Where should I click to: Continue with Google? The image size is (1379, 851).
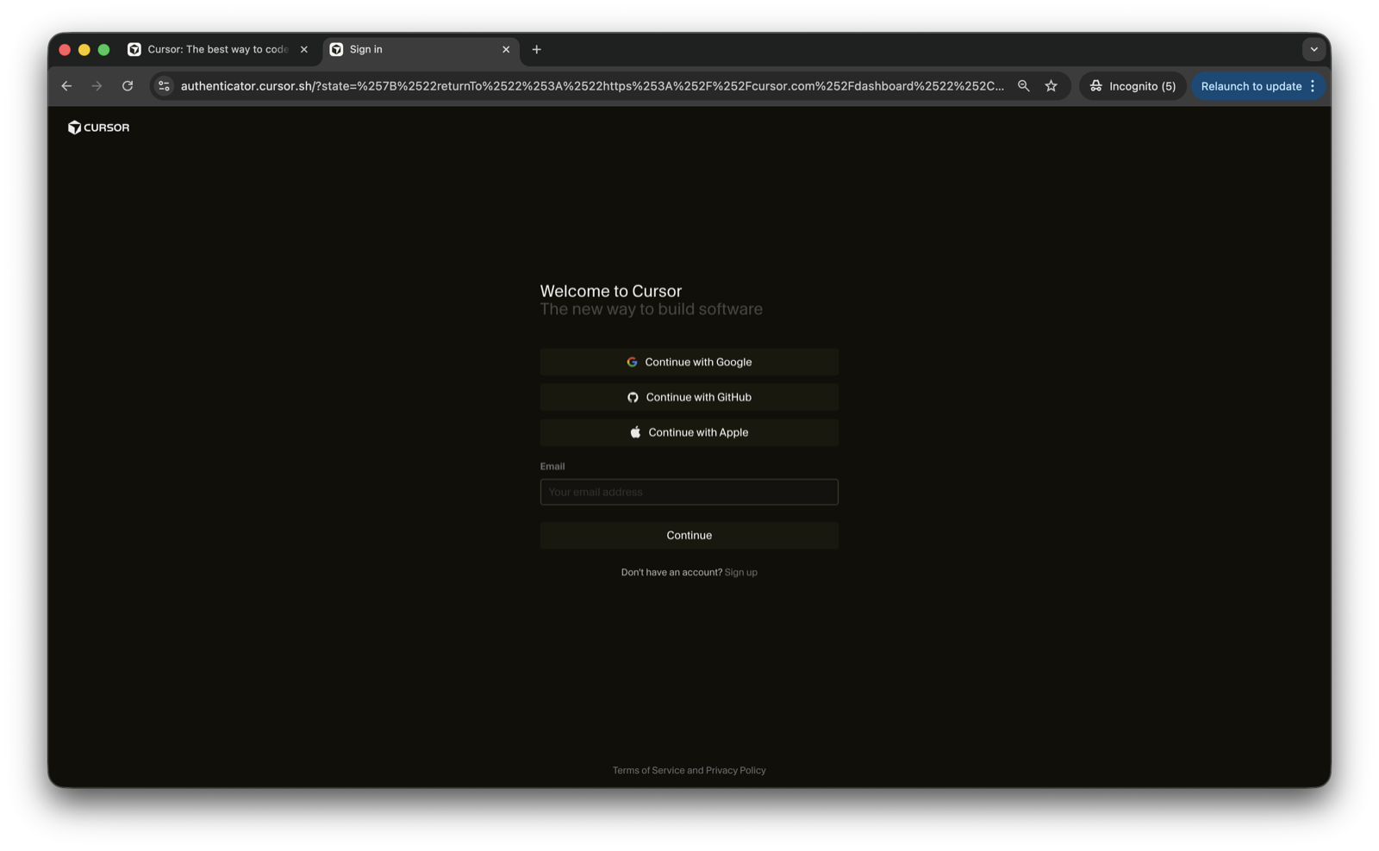pos(689,362)
